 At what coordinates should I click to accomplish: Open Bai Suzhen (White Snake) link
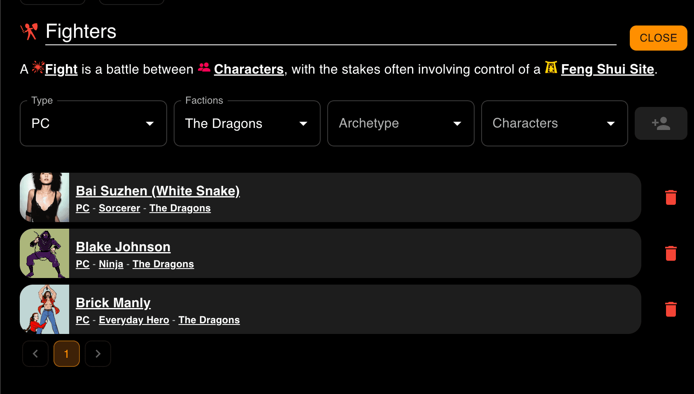(158, 191)
